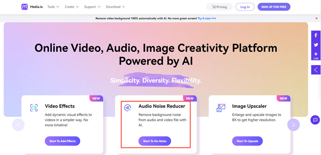Screen dimensions: 321x155
Task: Click the Video Effects card icon
Action: (34, 108)
